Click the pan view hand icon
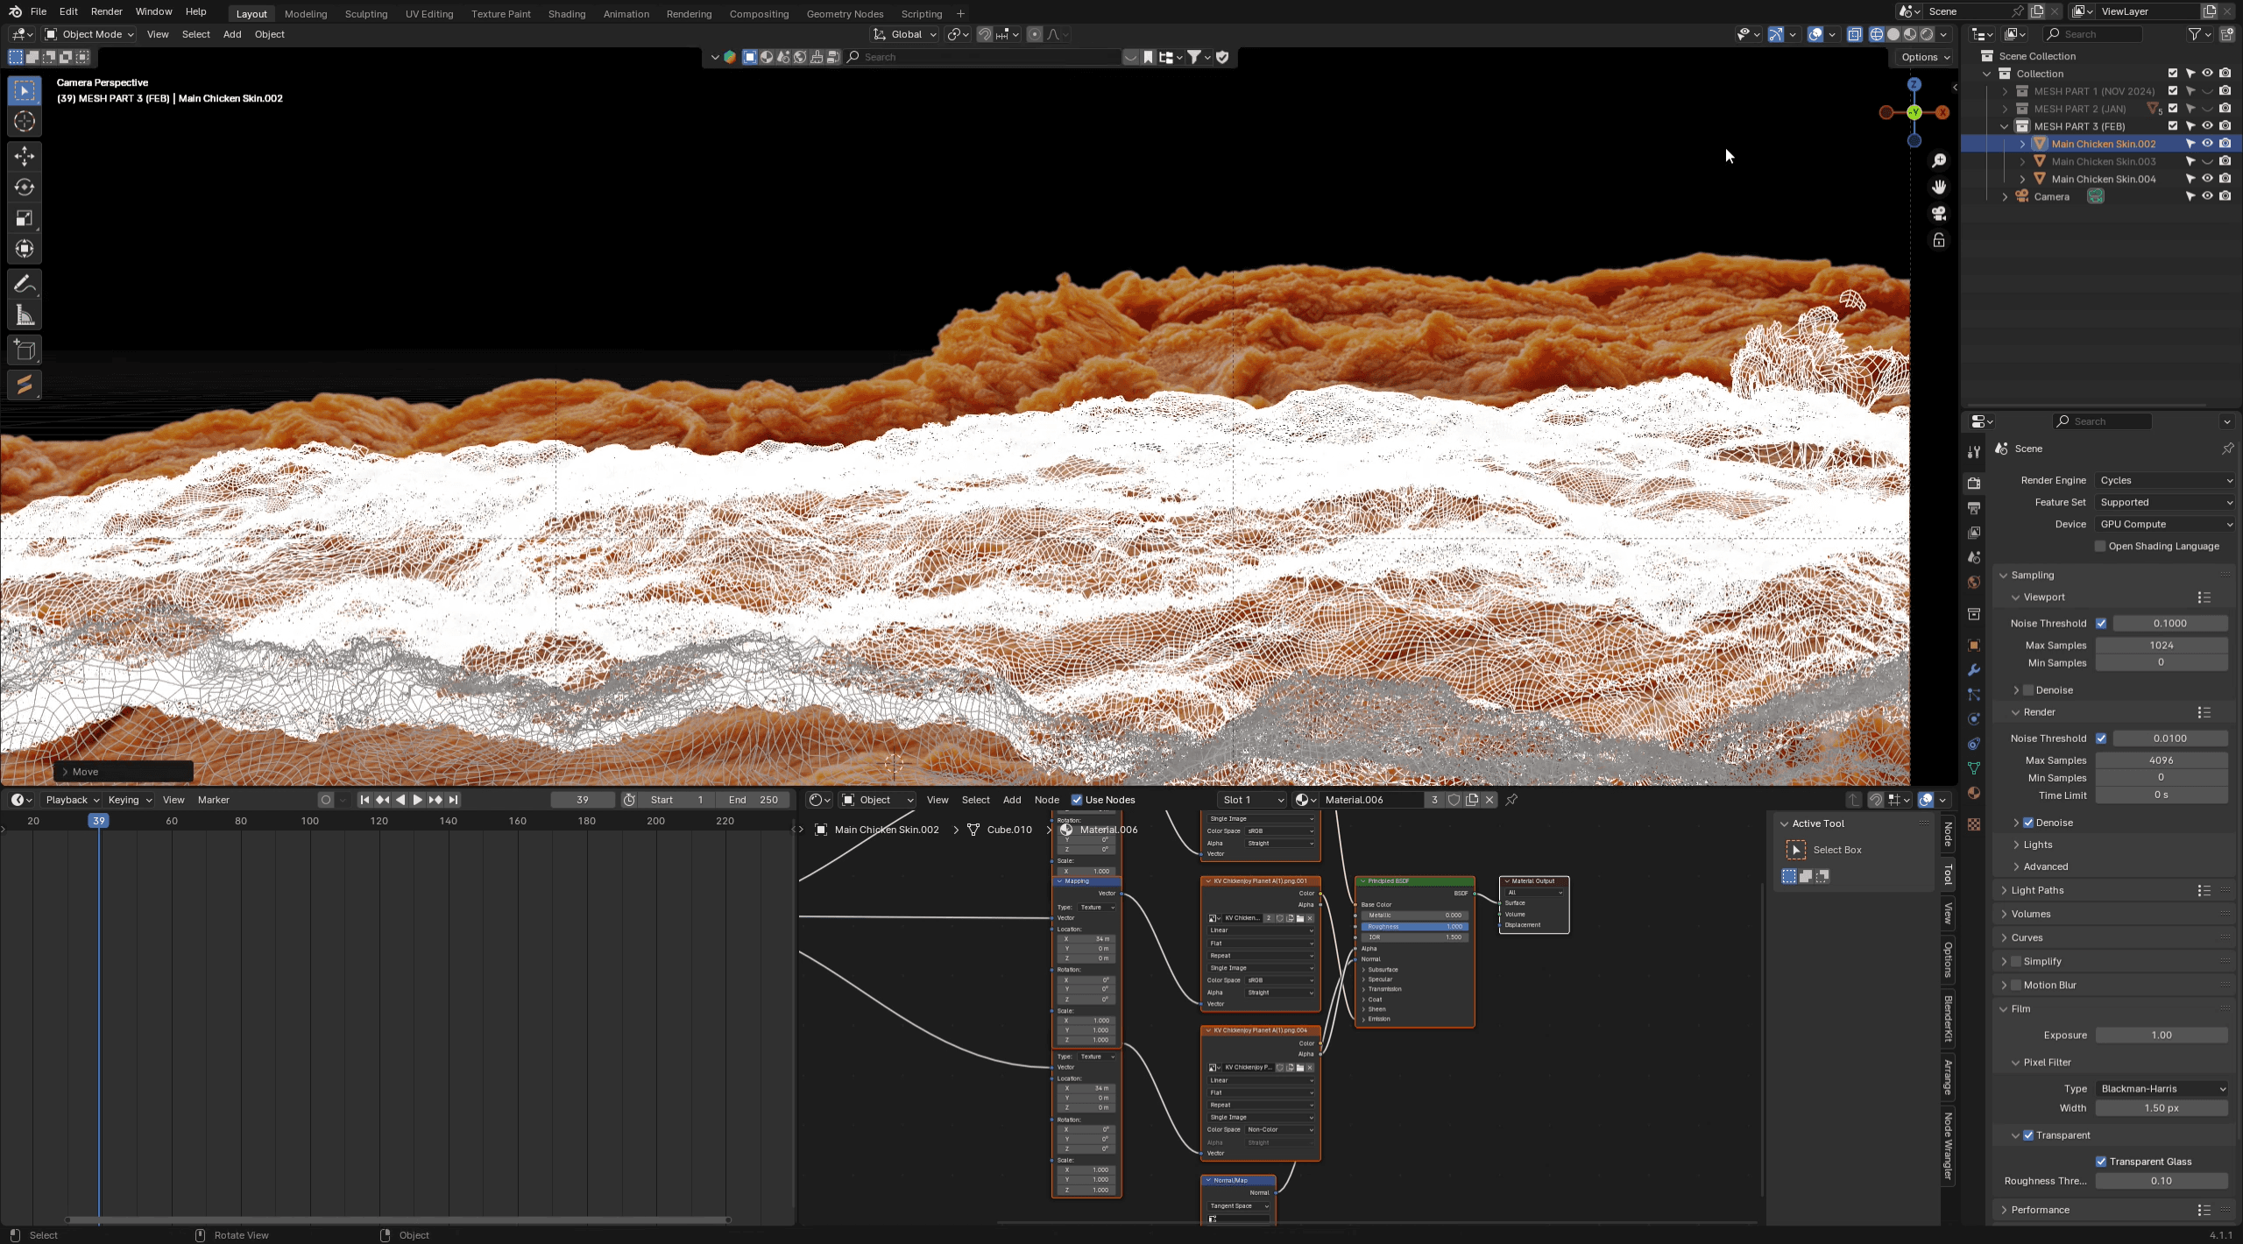The image size is (2243, 1244). [1939, 187]
